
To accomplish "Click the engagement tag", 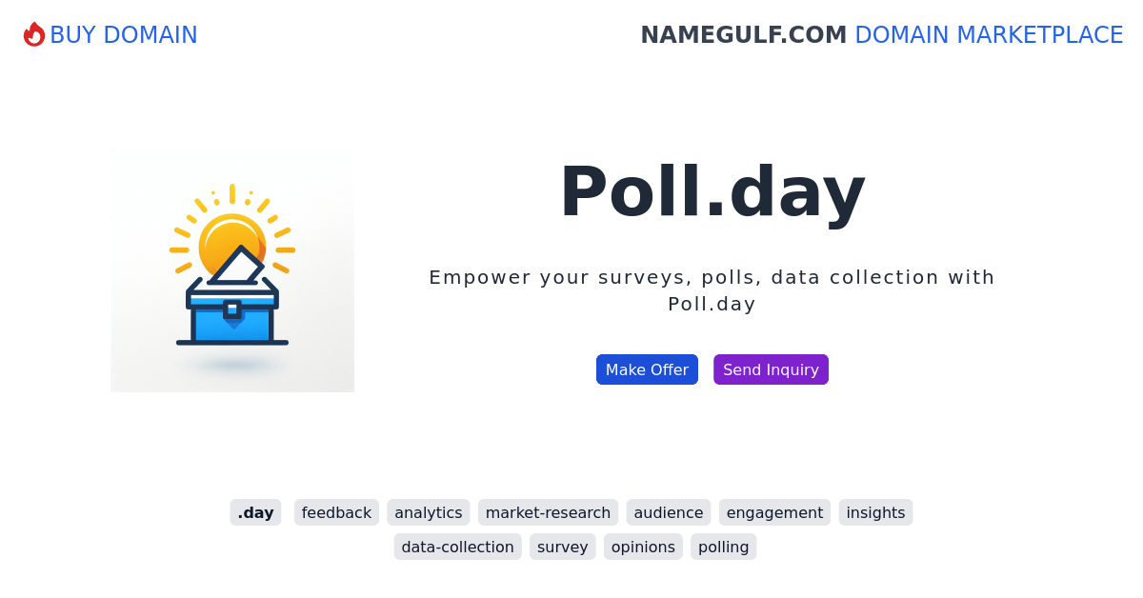I will tap(774, 512).
